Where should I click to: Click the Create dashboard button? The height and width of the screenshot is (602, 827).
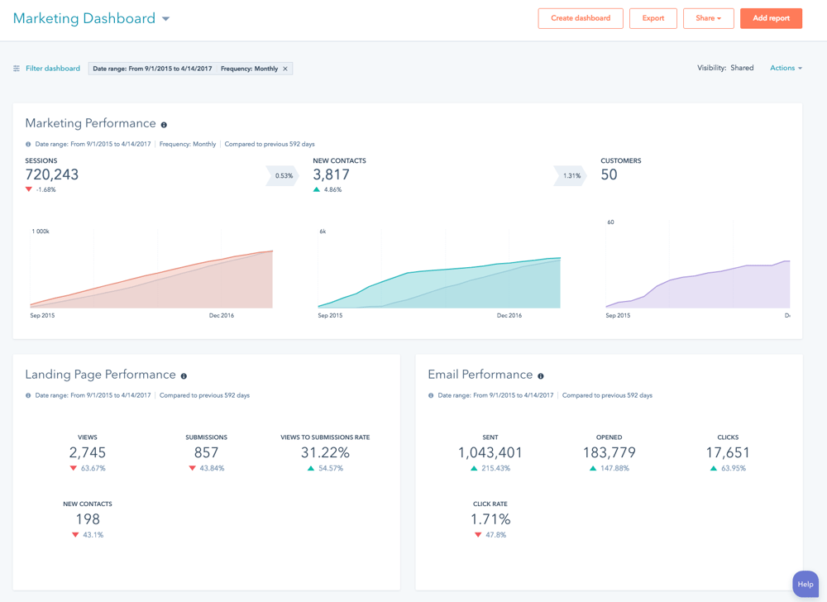click(580, 18)
